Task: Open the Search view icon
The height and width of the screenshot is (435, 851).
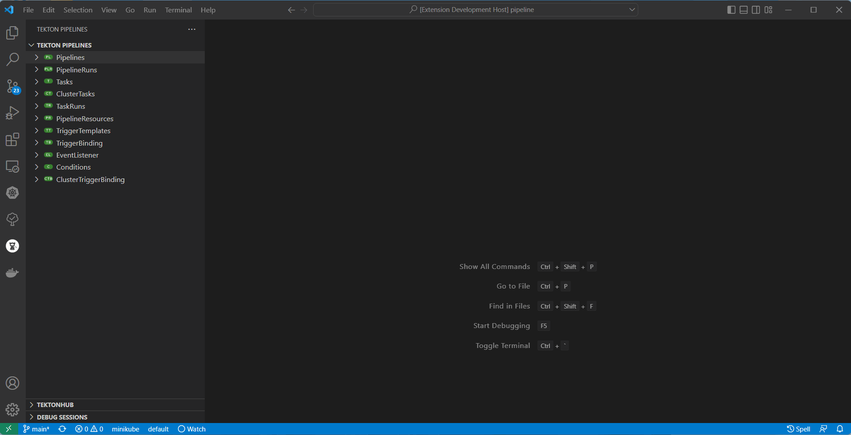Action: tap(12, 59)
